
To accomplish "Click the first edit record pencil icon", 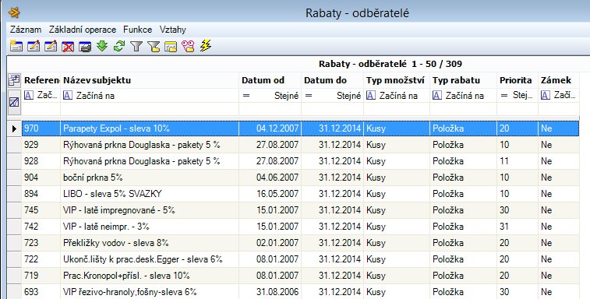I will click(34, 46).
